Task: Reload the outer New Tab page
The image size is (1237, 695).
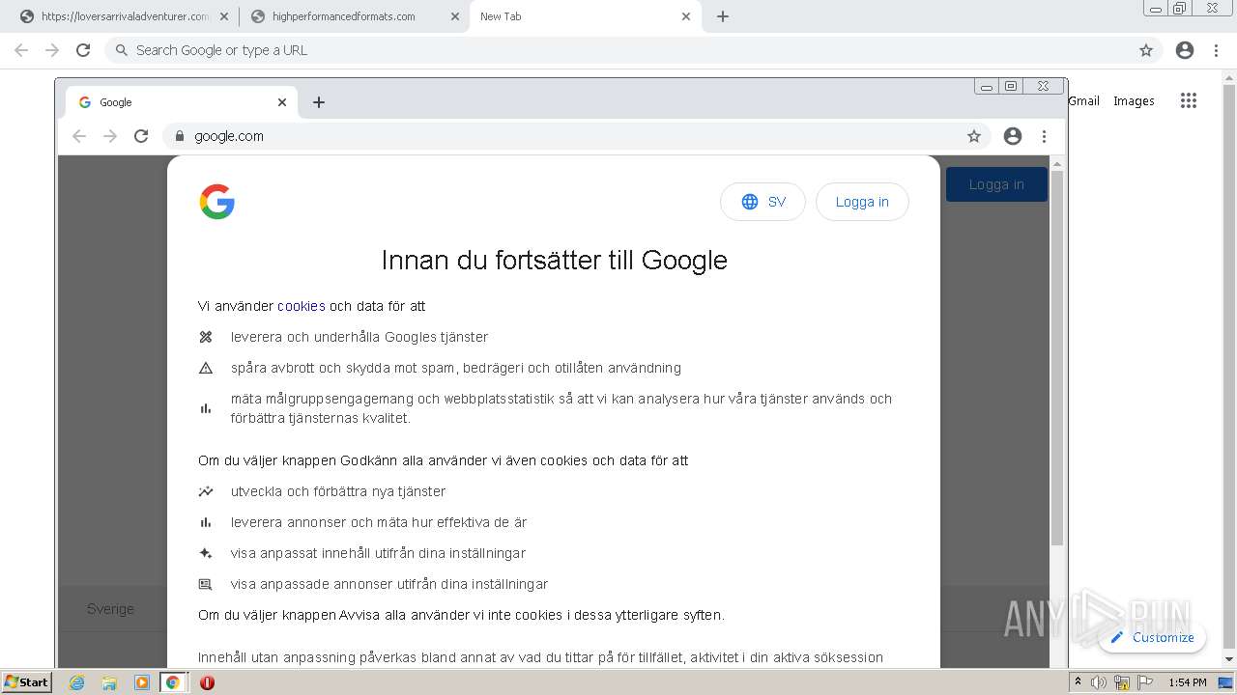Action: (x=83, y=50)
